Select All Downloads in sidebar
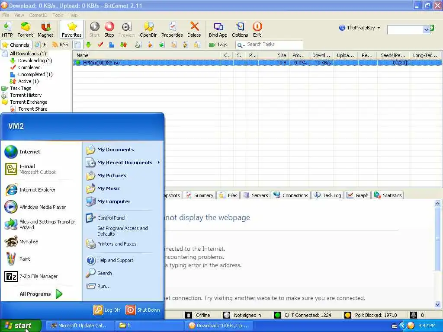The image size is (443, 332). coord(28,53)
